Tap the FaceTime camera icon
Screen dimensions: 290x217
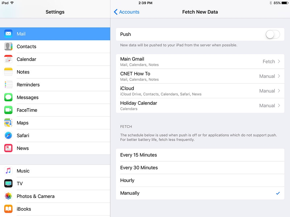pyautogui.click(x=8, y=110)
